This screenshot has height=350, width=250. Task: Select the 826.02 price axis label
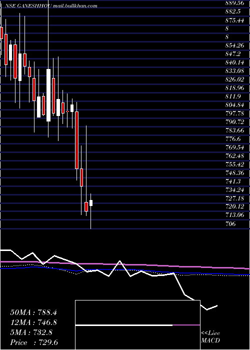point(235,79)
